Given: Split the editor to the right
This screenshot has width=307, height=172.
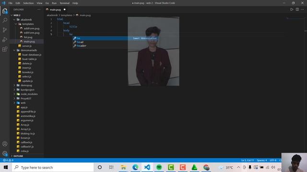Looking at the screenshot, I should (297, 10).
